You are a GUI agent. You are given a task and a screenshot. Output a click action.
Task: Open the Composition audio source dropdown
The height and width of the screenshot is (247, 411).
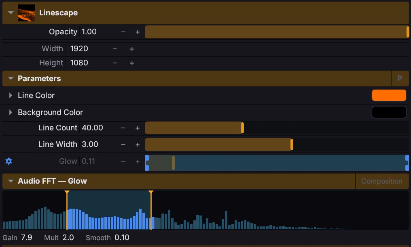point(382,181)
